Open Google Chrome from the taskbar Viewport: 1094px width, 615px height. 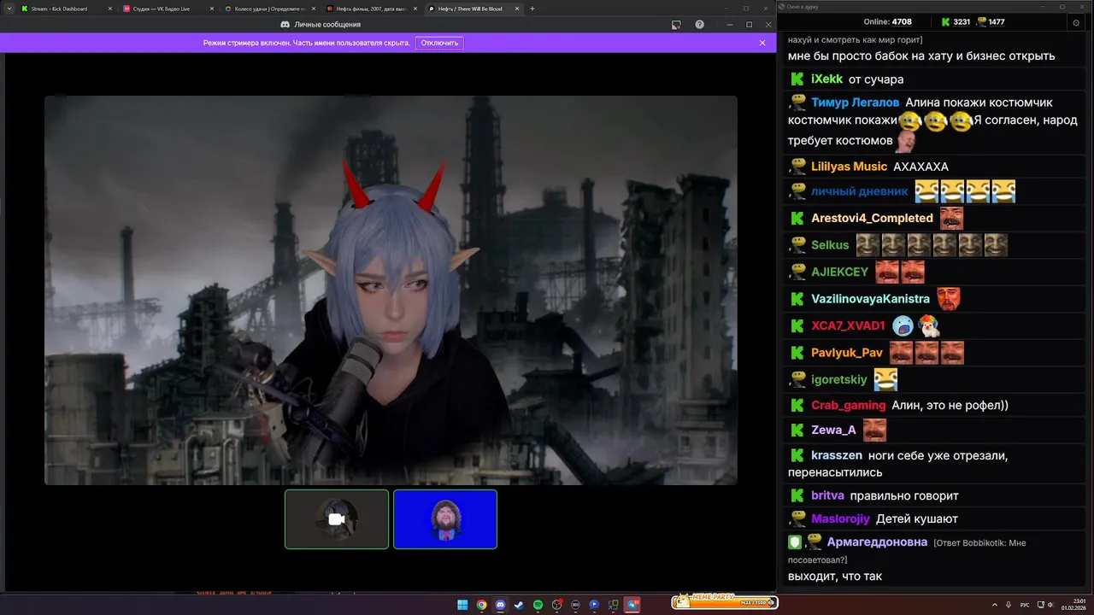[481, 605]
